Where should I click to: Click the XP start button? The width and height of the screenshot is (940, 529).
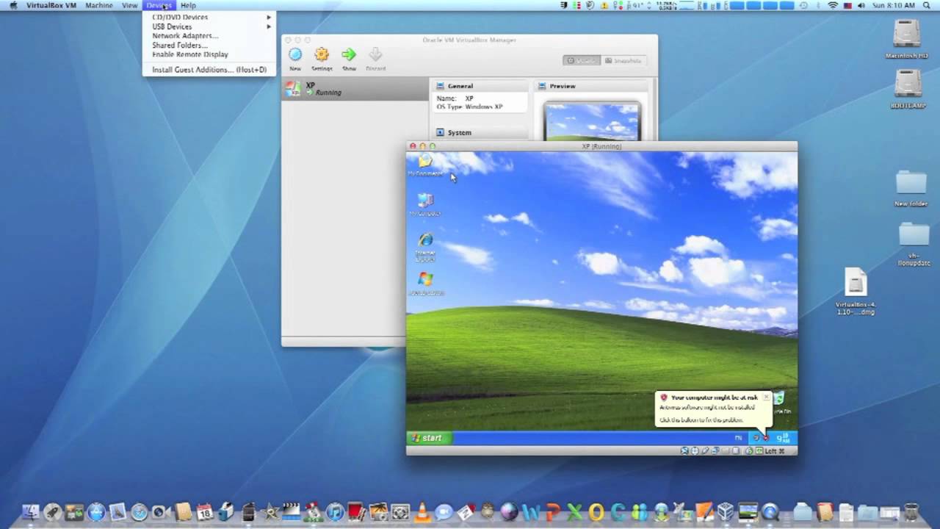click(x=430, y=438)
